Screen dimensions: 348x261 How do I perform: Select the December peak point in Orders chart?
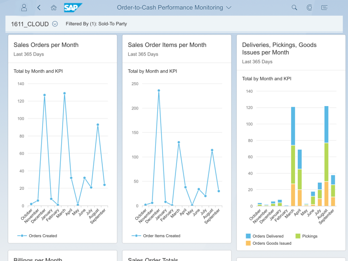click(44, 95)
